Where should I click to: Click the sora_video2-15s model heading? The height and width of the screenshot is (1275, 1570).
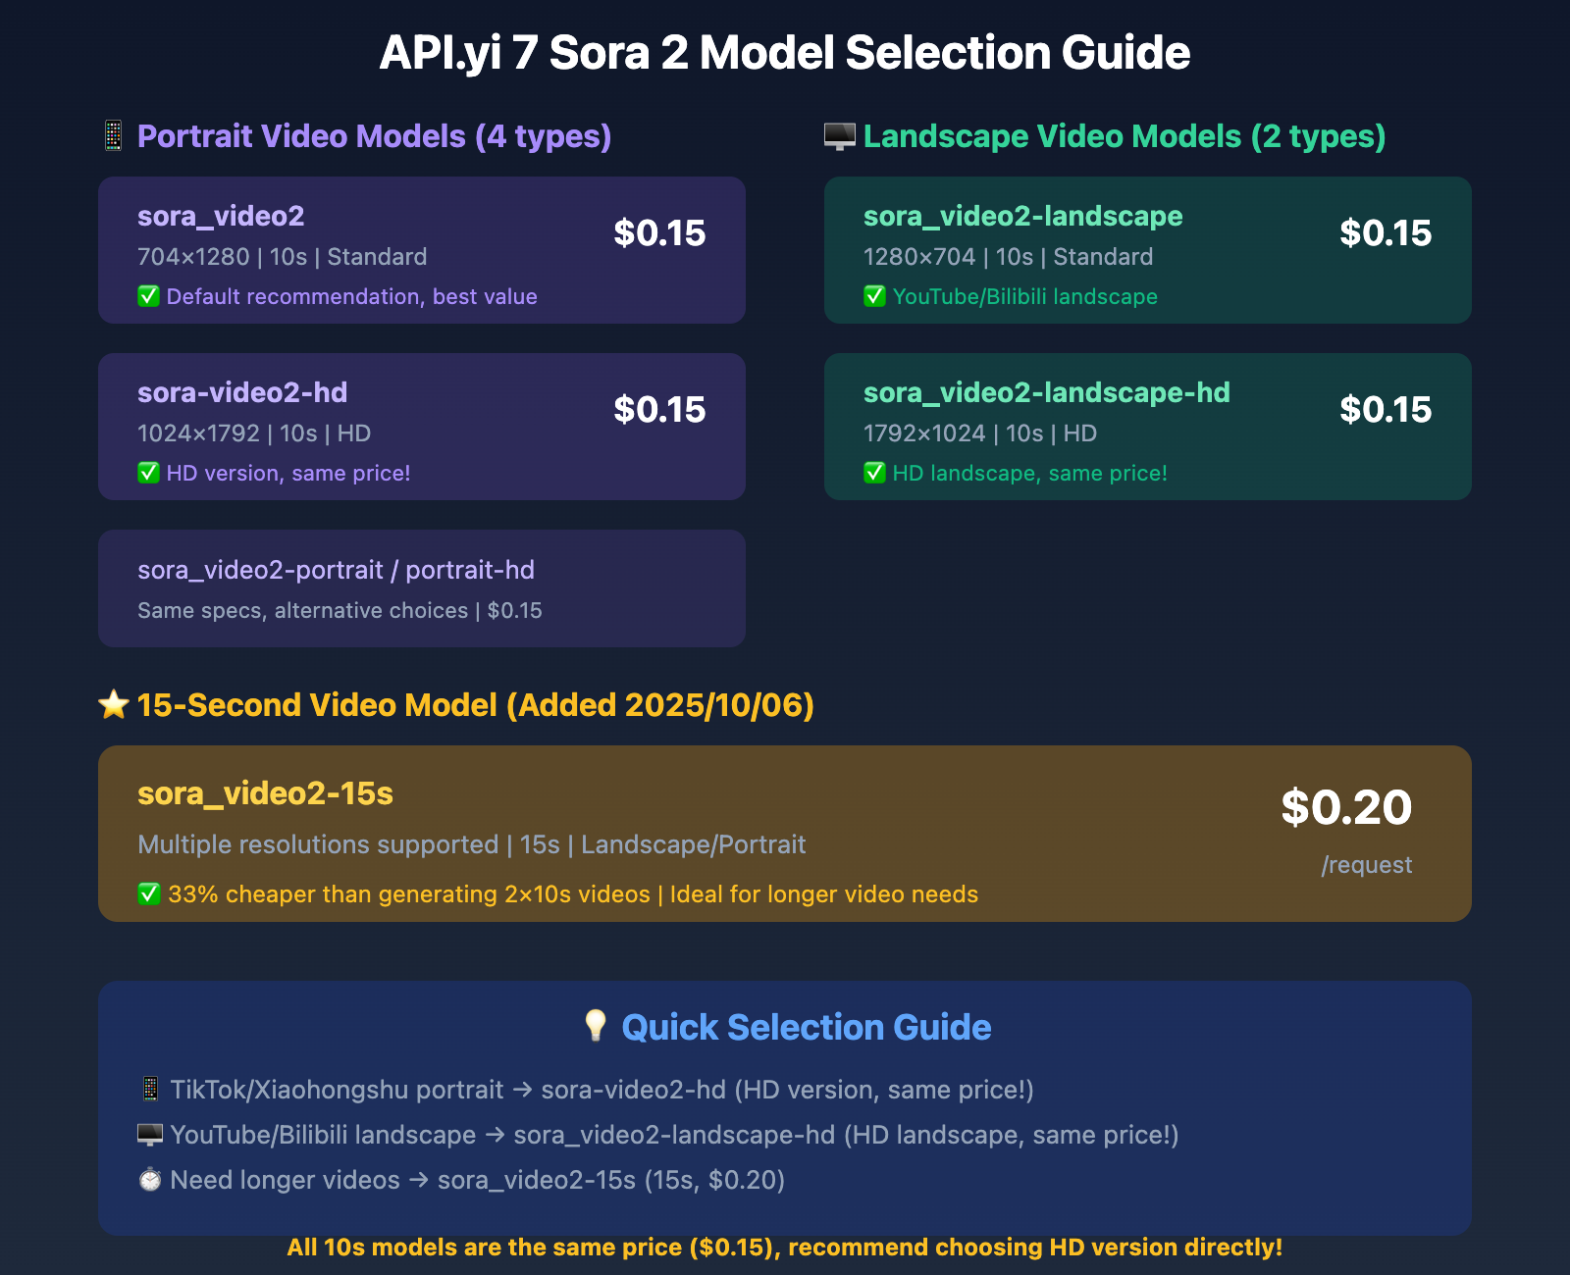pos(265,793)
